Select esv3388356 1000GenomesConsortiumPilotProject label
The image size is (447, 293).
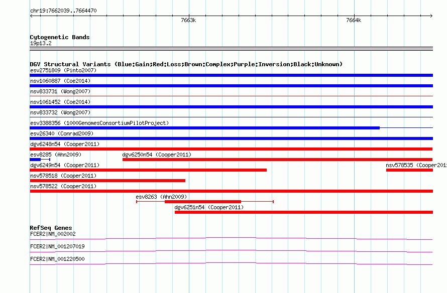point(99,123)
